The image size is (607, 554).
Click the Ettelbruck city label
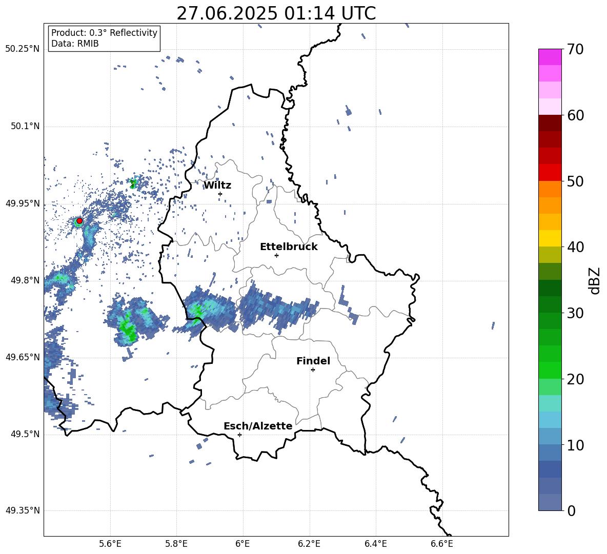[x=289, y=247]
